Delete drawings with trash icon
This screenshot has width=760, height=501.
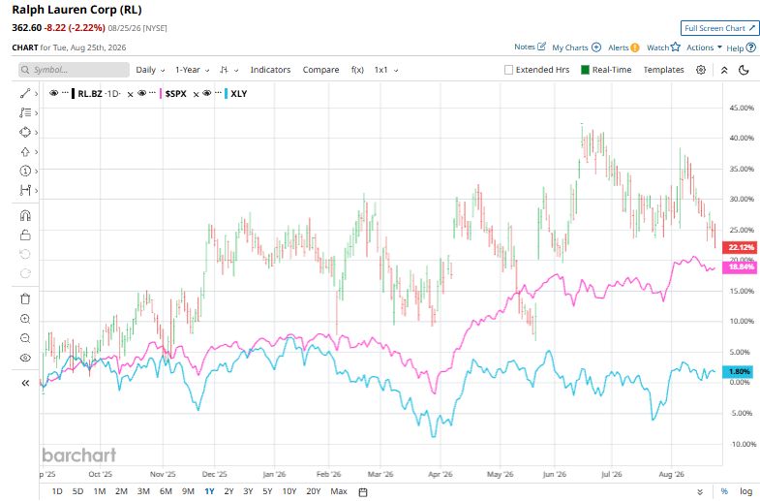click(25, 298)
